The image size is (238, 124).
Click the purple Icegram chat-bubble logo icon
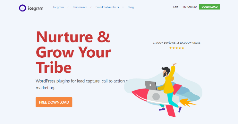point(22,8)
